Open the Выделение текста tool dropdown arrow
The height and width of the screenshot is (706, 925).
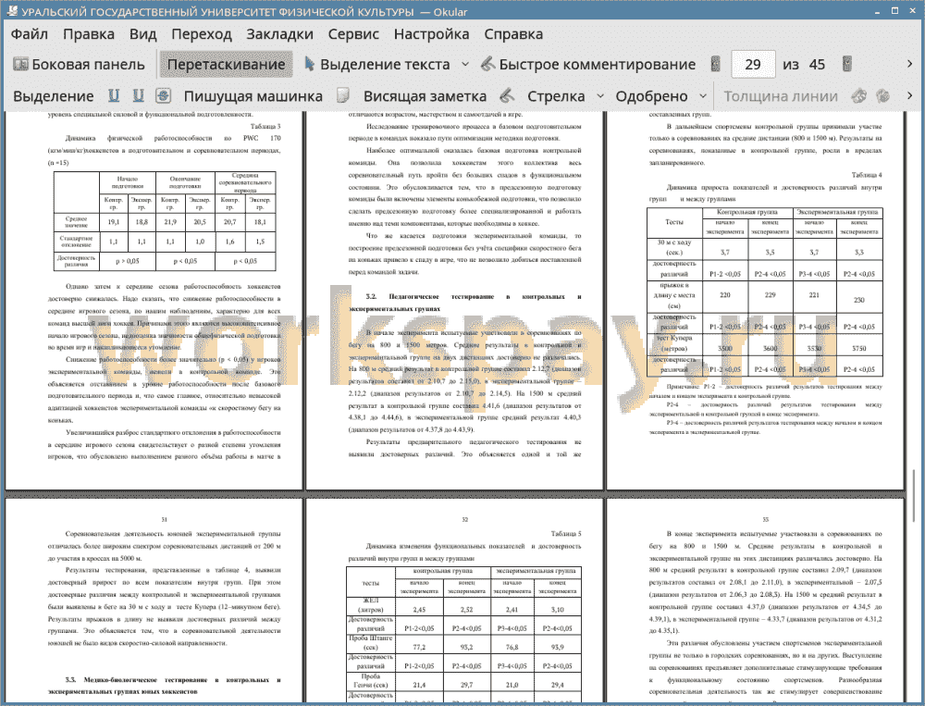[x=465, y=65]
